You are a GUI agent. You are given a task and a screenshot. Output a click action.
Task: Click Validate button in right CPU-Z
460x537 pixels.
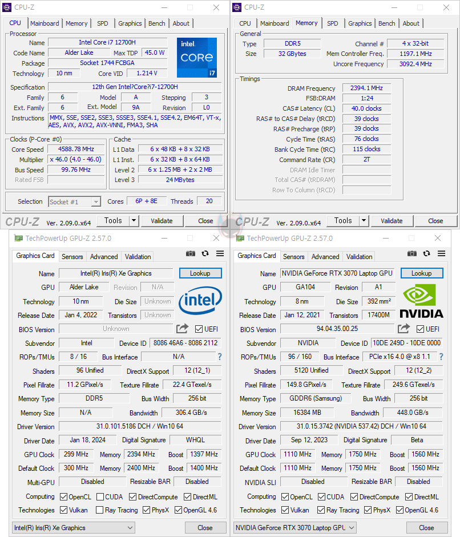point(392,221)
